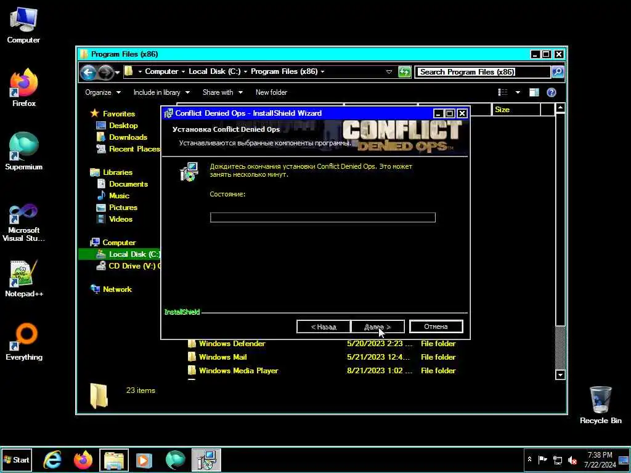Click Firefox icon in the taskbar
The image size is (631, 473).
point(83,459)
